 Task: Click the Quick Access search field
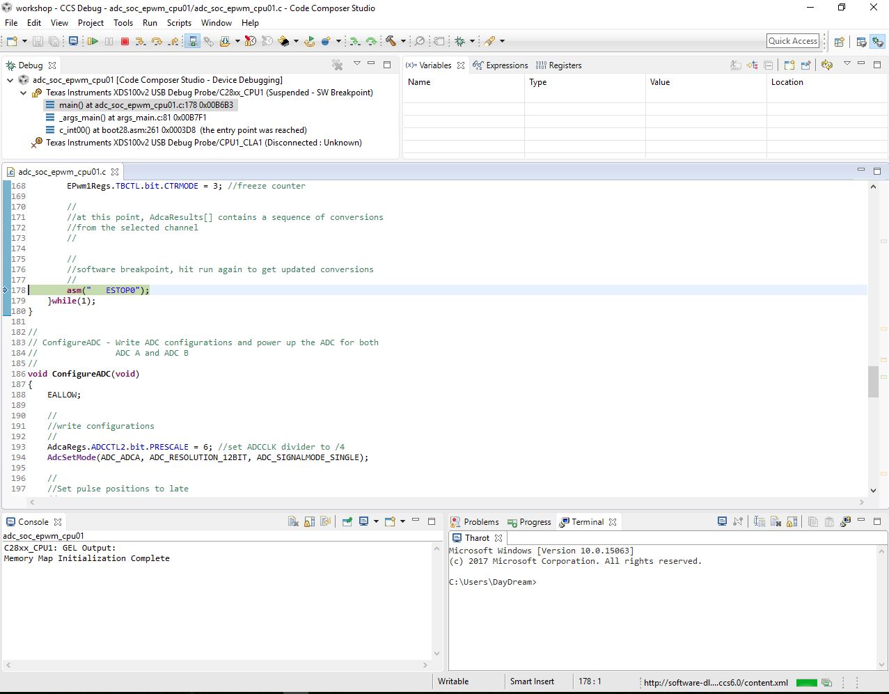coord(792,41)
